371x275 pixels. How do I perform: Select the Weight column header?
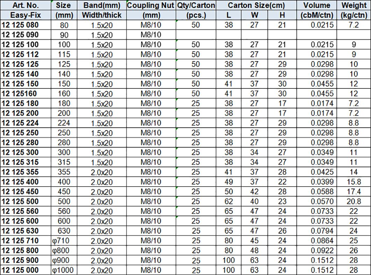click(353, 5)
